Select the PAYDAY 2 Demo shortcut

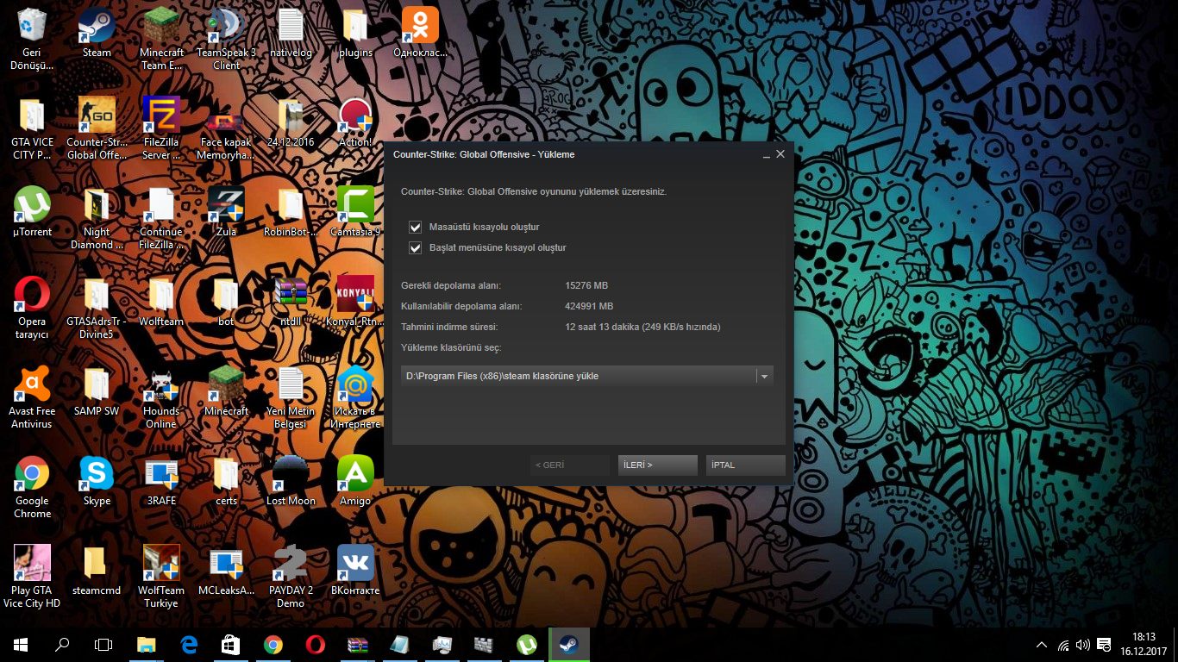point(291,577)
